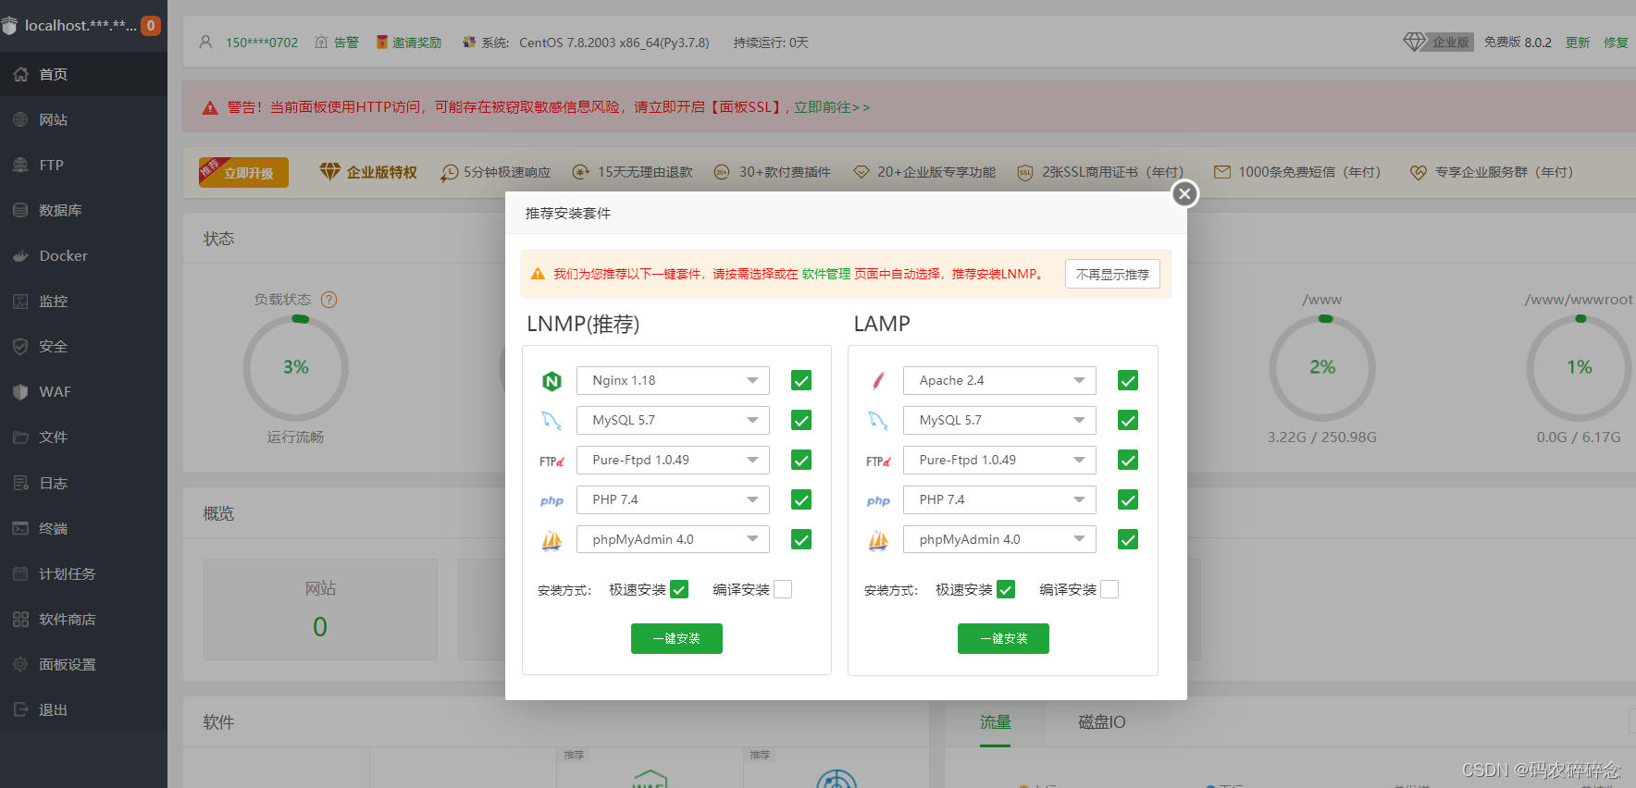1636x788 pixels.
Task: Uncheck phpMyAdmin 4.0 in LNMP
Action: coord(801,539)
